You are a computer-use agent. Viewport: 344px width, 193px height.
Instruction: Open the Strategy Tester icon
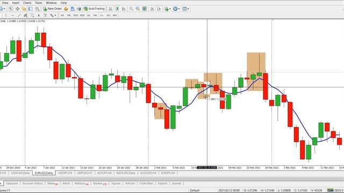(x=37, y=9)
